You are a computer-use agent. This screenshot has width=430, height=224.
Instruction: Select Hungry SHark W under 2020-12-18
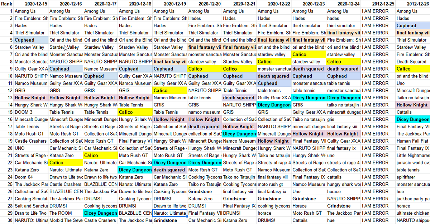pyautogui.click(x=135, y=119)
